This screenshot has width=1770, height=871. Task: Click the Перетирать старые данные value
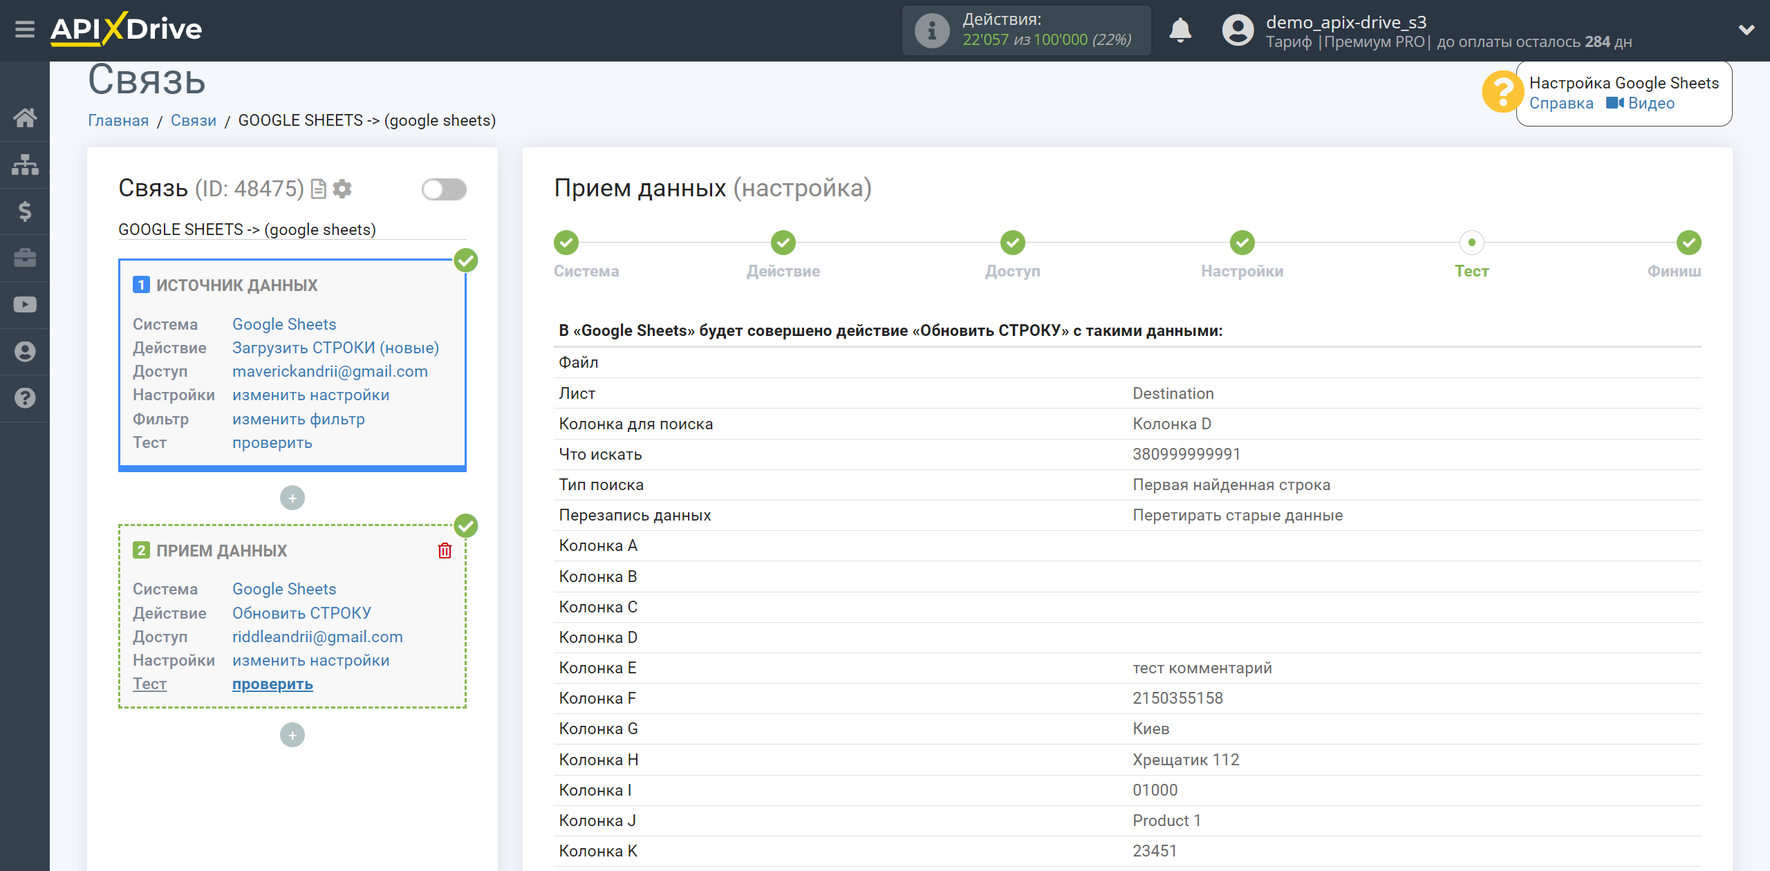pyautogui.click(x=1238, y=515)
